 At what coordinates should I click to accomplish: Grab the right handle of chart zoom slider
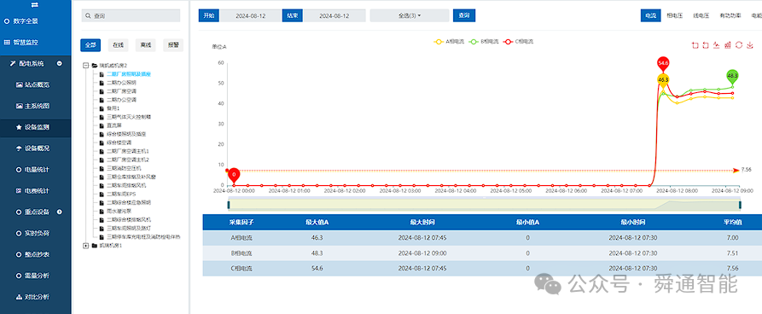pos(740,205)
